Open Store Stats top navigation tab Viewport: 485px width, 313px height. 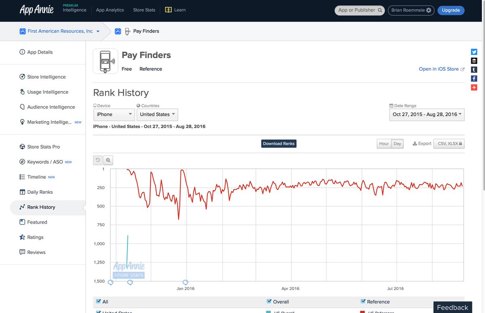point(144,10)
